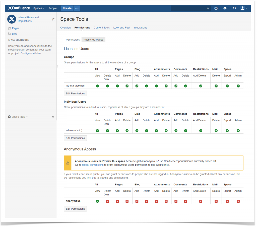The image size is (257, 227).
Task: Open the notifications tray icon in header
Action: pyautogui.click(x=234, y=8)
